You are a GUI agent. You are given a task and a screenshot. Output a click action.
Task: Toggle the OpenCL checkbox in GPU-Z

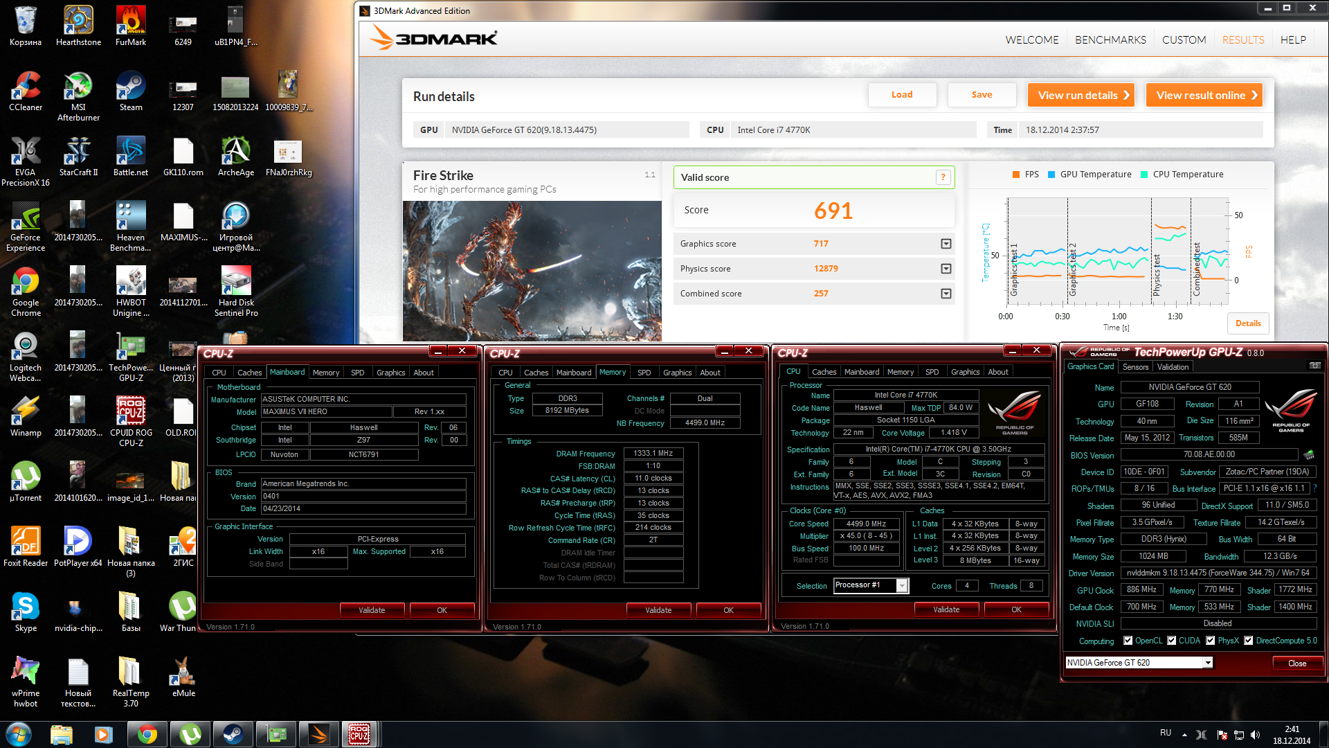coord(1128,641)
